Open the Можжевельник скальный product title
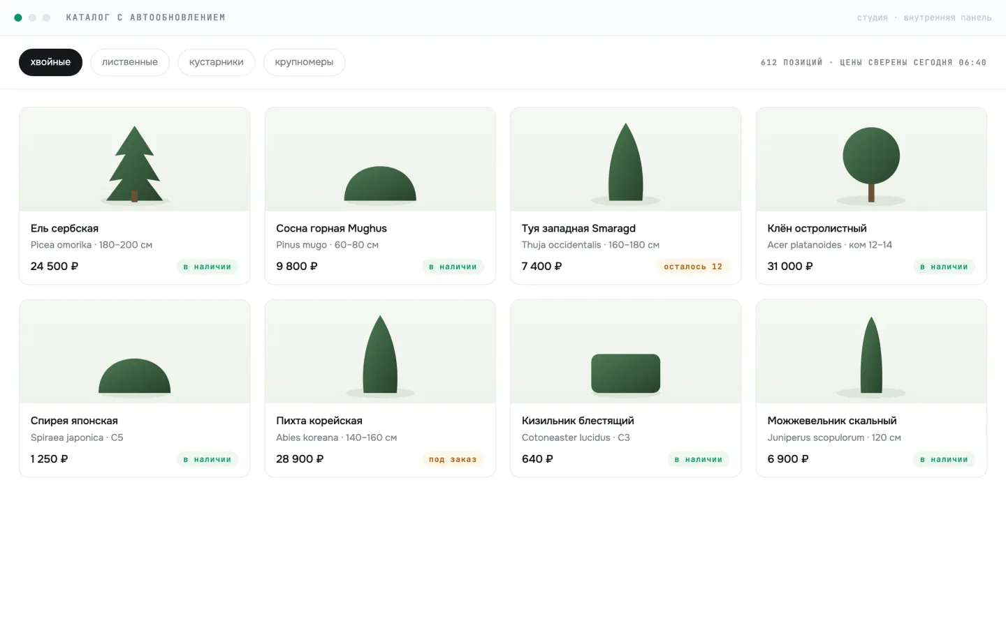 click(832, 421)
